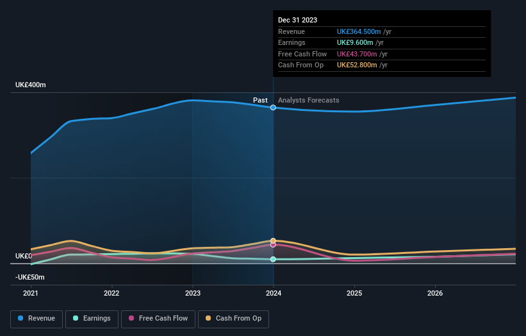Click the 2024 x-axis label
Viewport: 526px width, 336px height.
(x=274, y=294)
